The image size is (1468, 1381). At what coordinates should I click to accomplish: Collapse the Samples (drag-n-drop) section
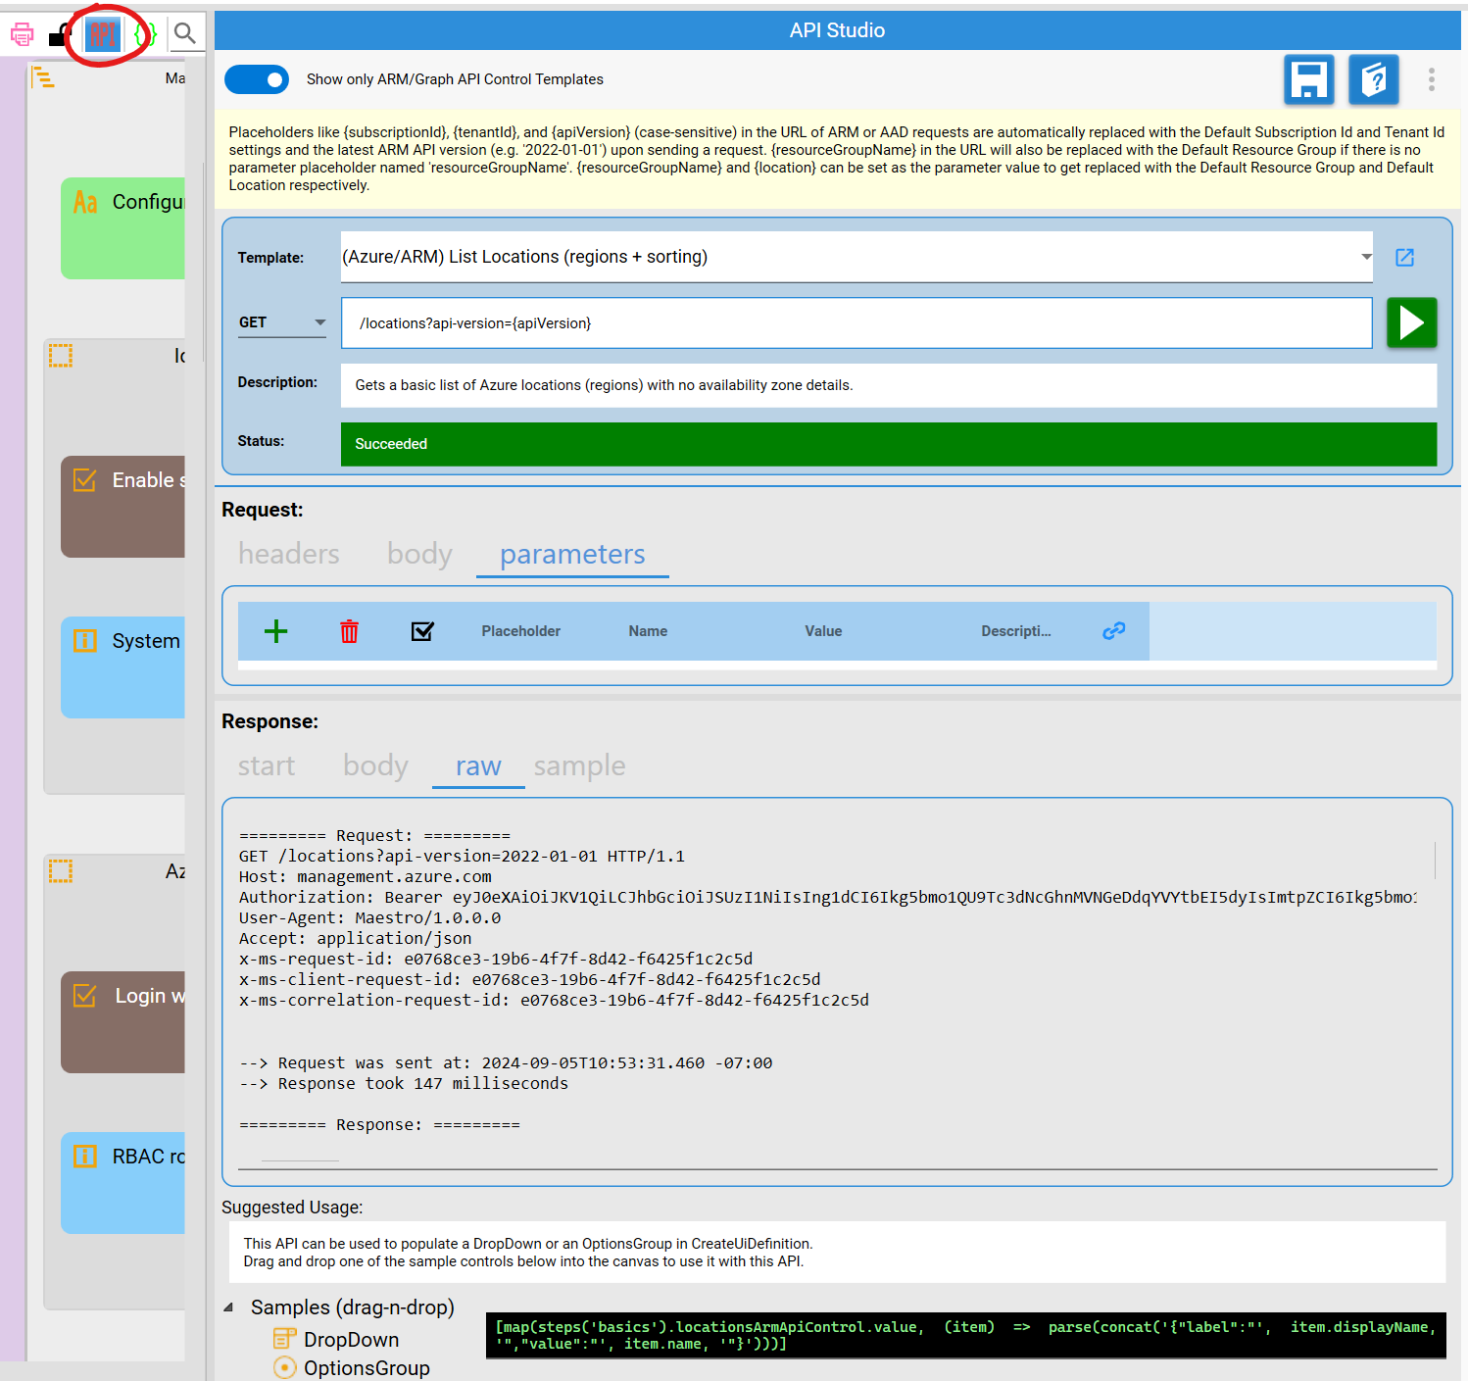(x=229, y=1307)
